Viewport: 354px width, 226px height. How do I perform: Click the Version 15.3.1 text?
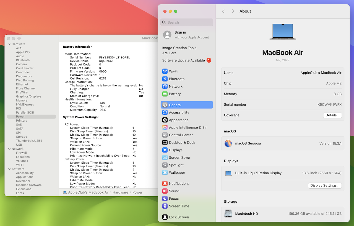point(330,143)
